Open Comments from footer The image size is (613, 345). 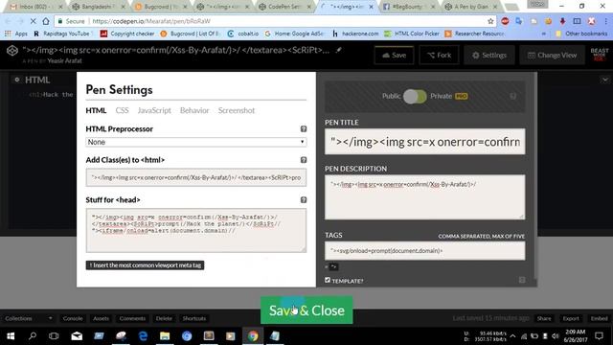(132, 318)
